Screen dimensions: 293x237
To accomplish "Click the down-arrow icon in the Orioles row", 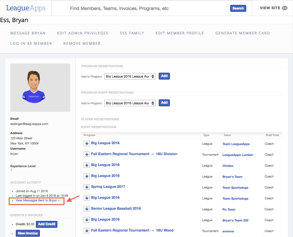I will coord(86,165).
